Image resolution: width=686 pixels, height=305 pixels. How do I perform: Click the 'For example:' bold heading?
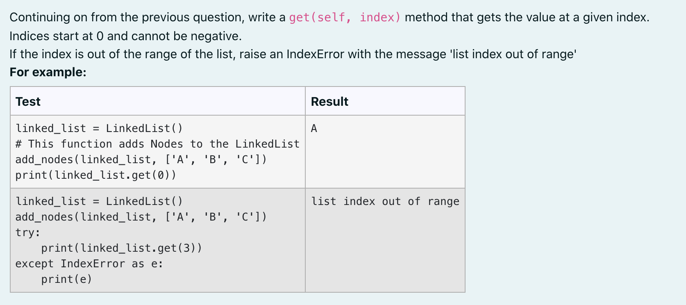(48, 72)
